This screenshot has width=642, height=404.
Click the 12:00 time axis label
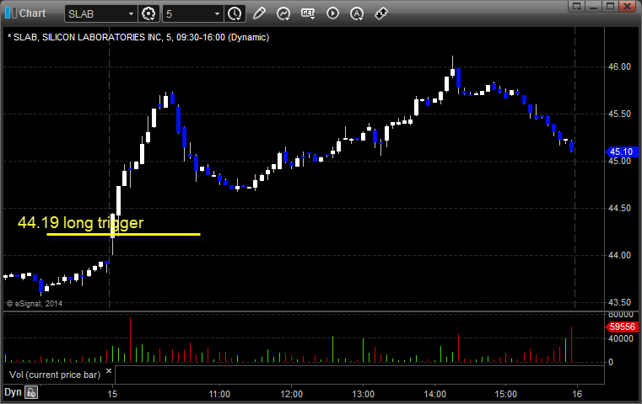[292, 394]
